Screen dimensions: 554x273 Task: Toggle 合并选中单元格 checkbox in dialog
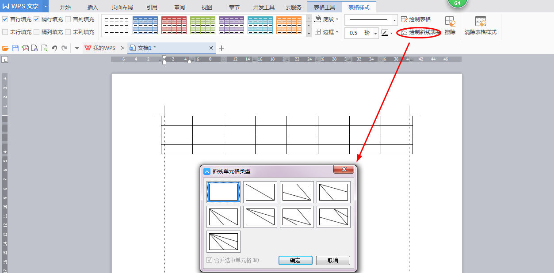[210, 260]
